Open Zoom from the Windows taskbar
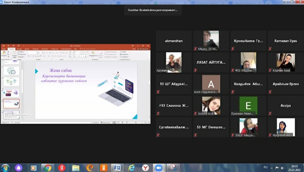304x172 pixels. (159, 167)
